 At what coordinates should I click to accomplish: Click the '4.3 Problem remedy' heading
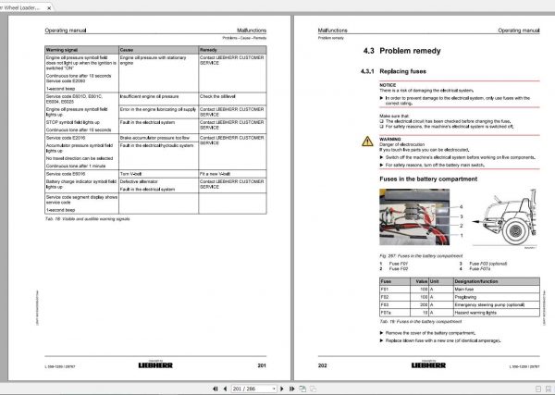click(x=401, y=51)
